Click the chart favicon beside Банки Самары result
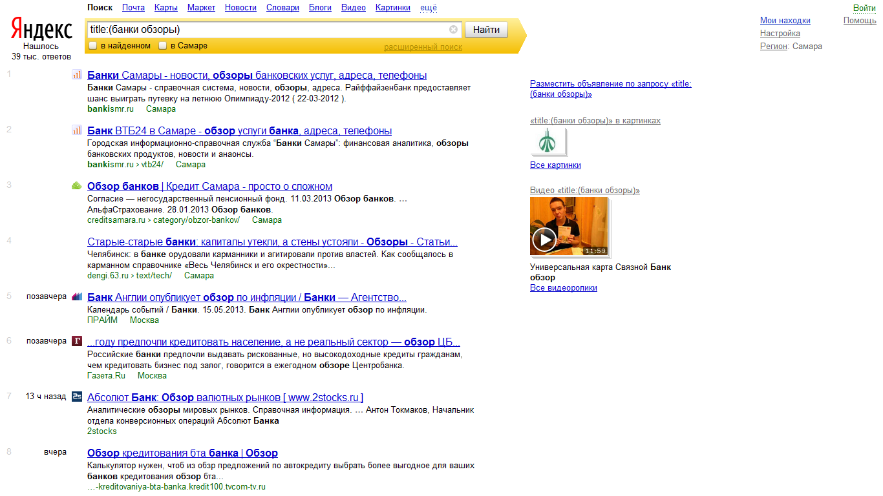 pyautogui.click(x=77, y=75)
